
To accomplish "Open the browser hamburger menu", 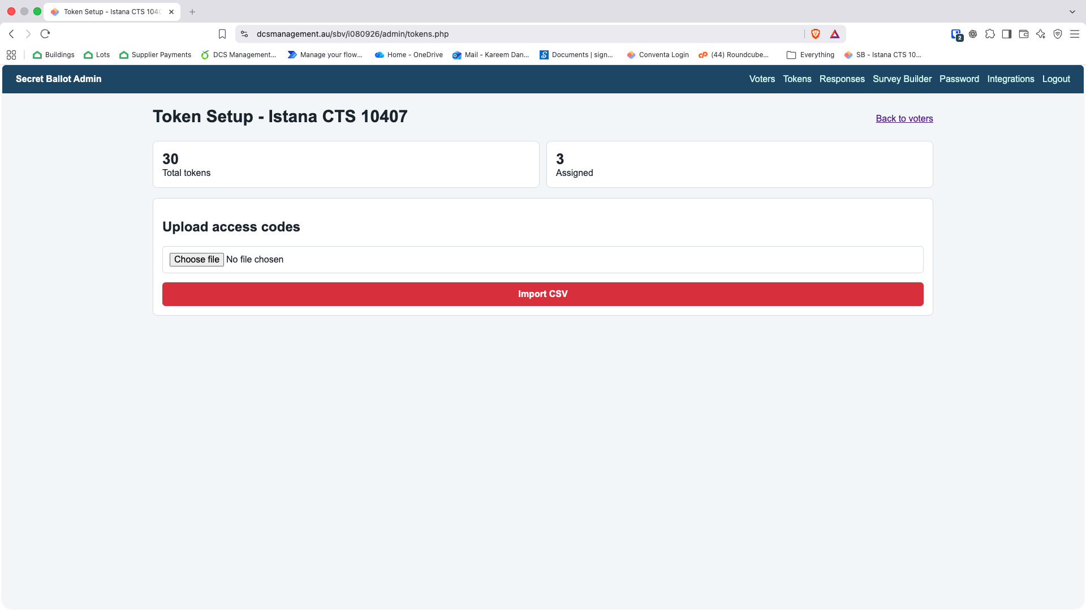I will (1075, 34).
